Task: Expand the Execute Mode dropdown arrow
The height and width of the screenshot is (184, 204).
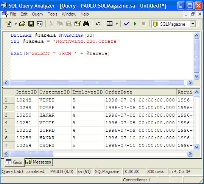Action: (117, 24)
